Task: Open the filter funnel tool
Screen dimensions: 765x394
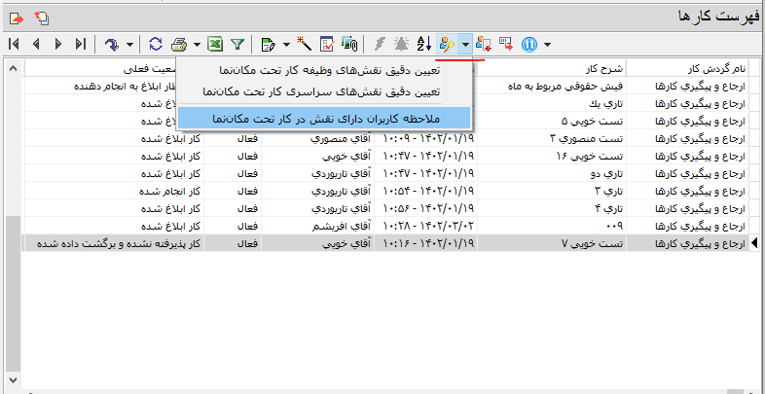Action: 237,44
